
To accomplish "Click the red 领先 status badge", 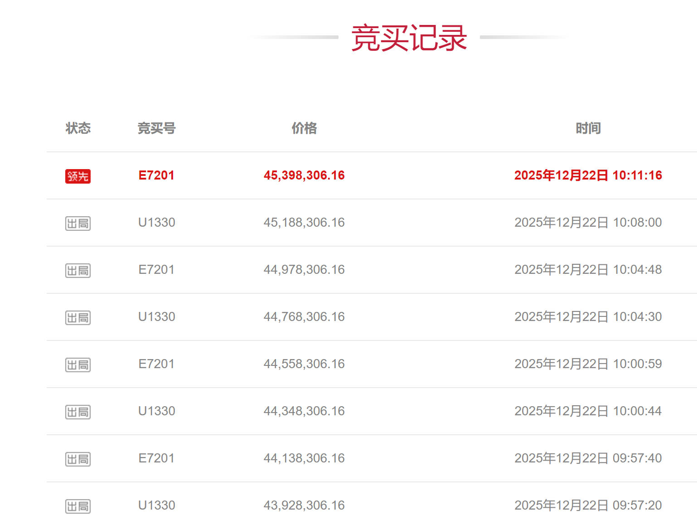I will point(78,176).
